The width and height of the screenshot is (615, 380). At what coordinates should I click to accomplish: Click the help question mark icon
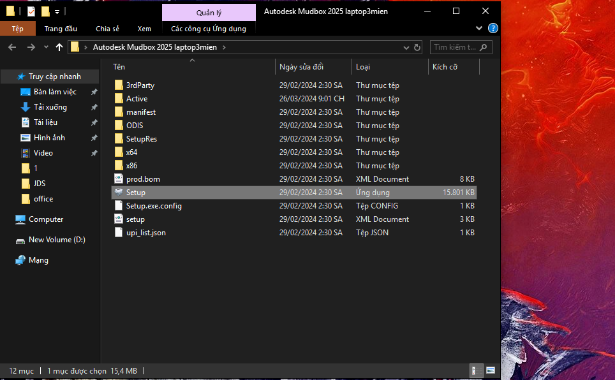(493, 29)
